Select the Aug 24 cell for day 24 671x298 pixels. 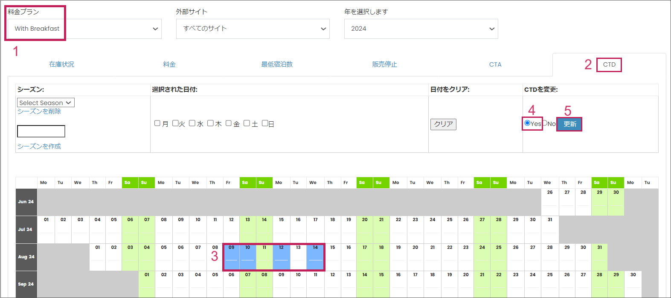point(482,257)
